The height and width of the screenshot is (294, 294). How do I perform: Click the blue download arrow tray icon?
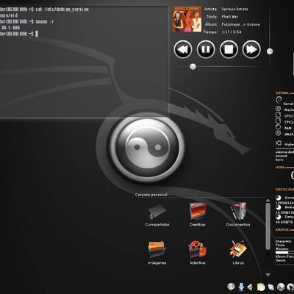pyautogui.click(x=241, y=287)
